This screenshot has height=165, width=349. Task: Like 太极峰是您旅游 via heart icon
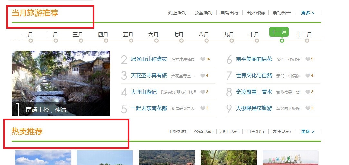tap(308, 108)
